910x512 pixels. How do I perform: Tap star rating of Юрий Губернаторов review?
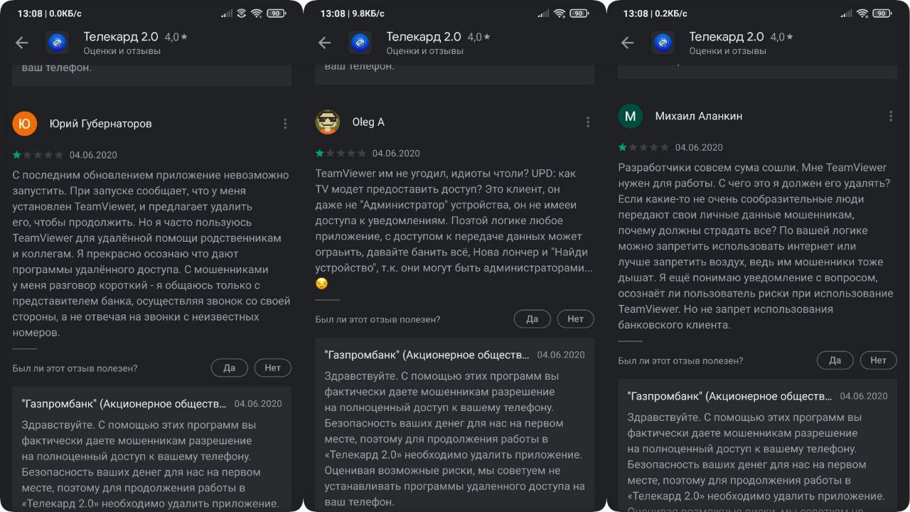(x=38, y=155)
